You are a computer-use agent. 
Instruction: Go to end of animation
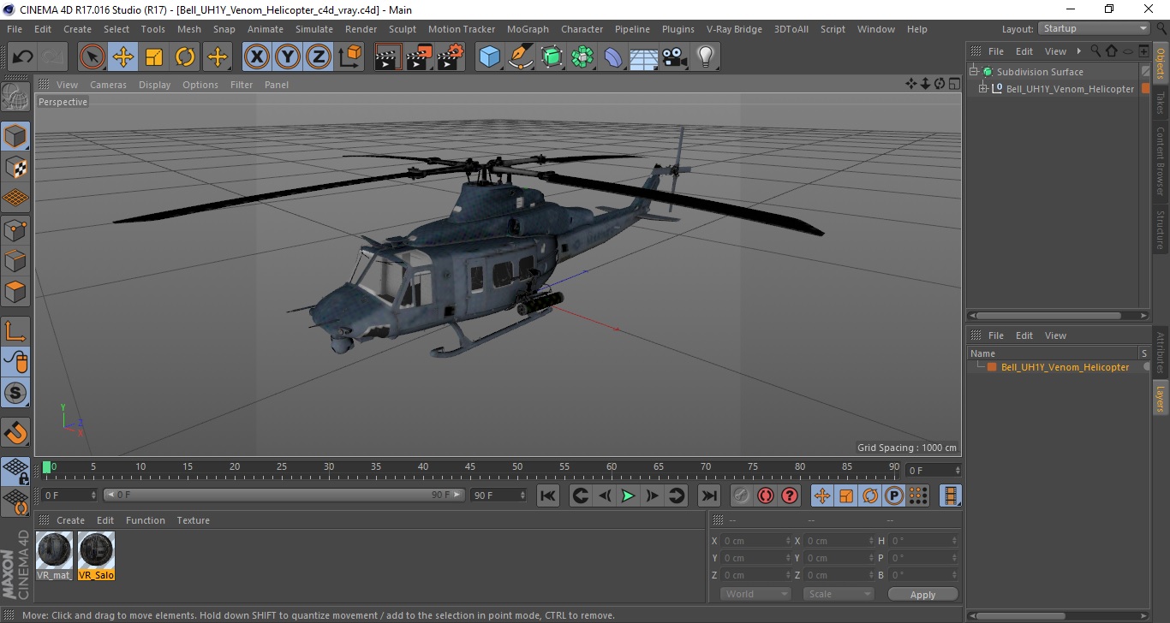click(x=708, y=495)
